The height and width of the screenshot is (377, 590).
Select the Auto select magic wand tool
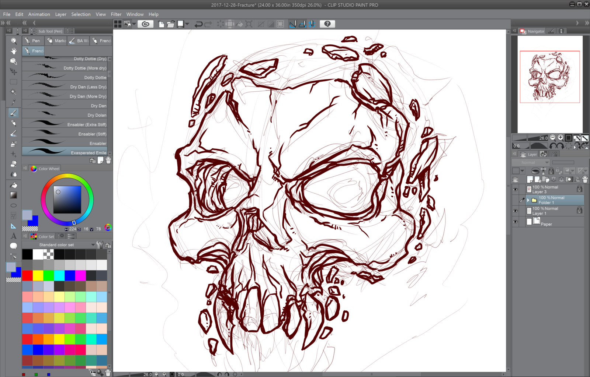pyautogui.click(x=14, y=92)
